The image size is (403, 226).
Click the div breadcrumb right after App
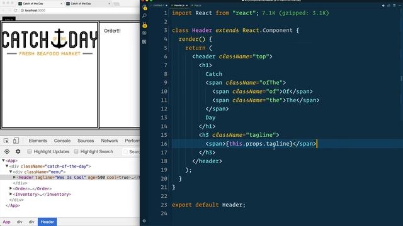click(20, 222)
